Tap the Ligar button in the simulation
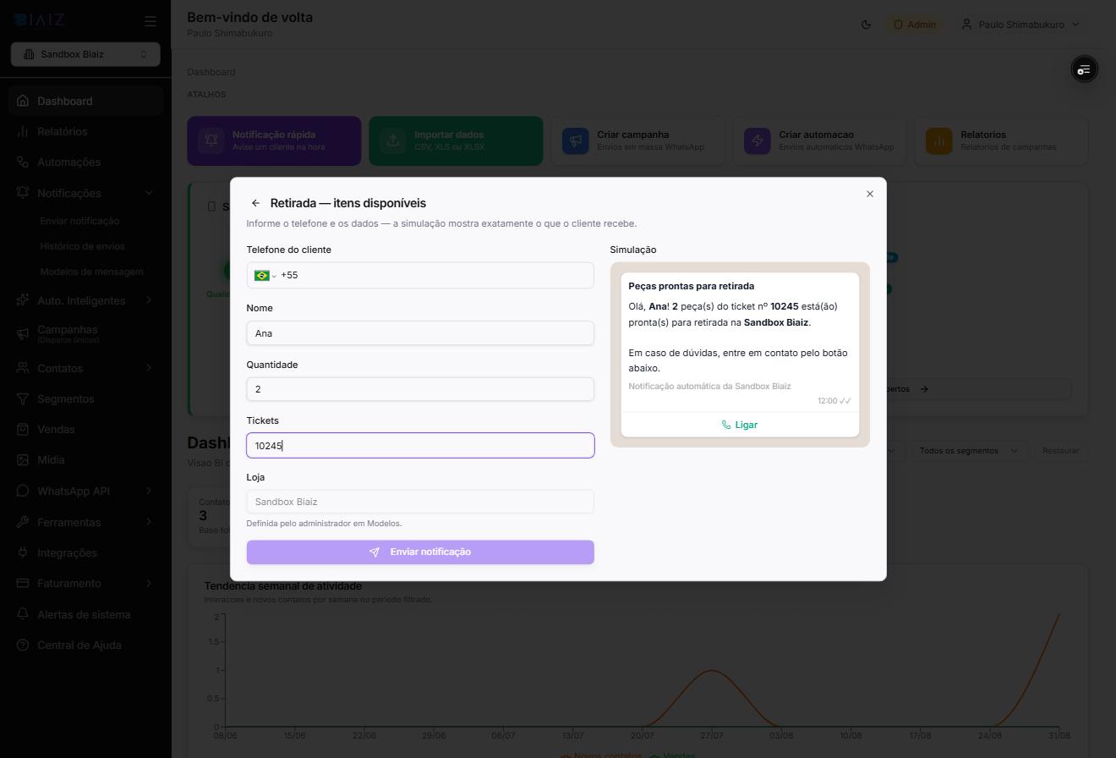1116x758 pixels. [x=740, y=425]
